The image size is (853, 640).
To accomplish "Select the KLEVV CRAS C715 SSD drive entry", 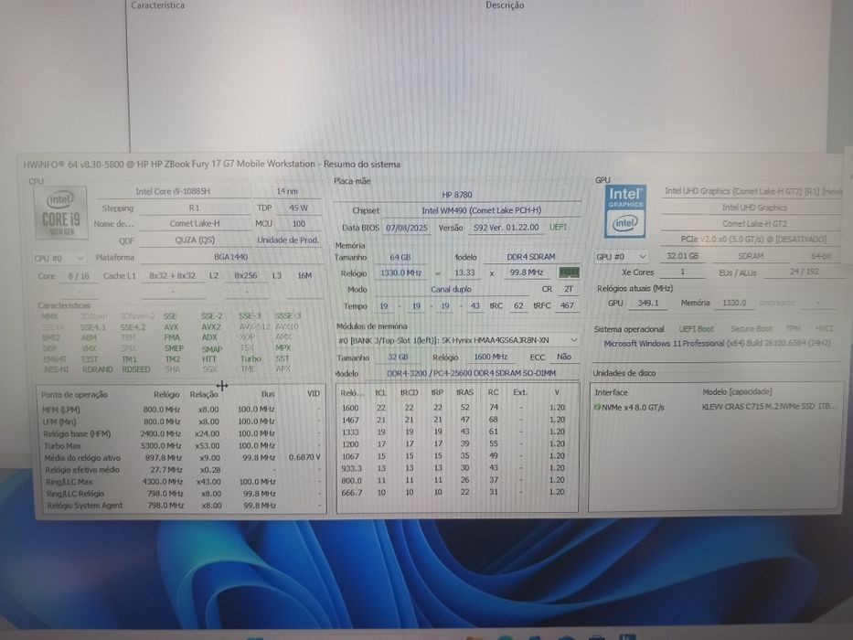I will click(x=769, y=407).
